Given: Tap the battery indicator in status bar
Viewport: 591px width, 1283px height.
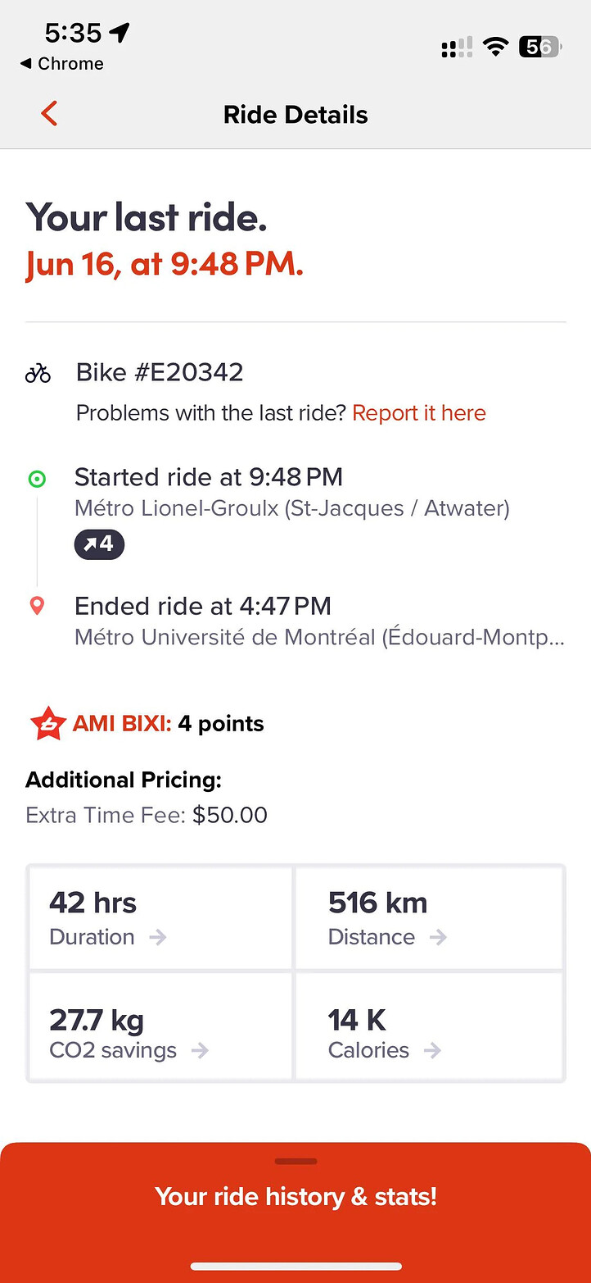Looking at the screenshot, I should (x=539, y=48).
